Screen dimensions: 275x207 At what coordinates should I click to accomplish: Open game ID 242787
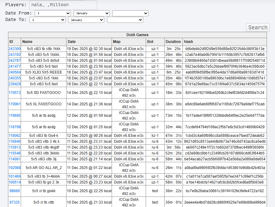(15, 61)
